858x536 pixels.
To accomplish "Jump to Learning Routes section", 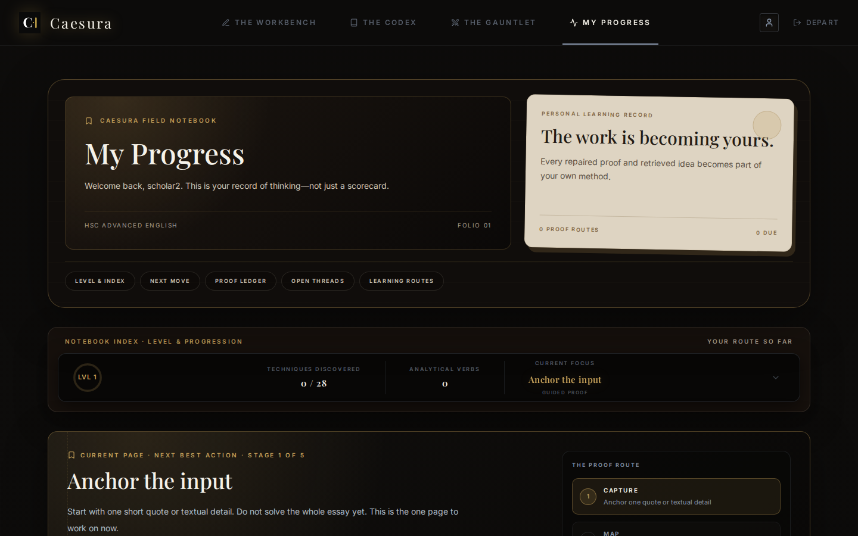I will coord(402,281).
